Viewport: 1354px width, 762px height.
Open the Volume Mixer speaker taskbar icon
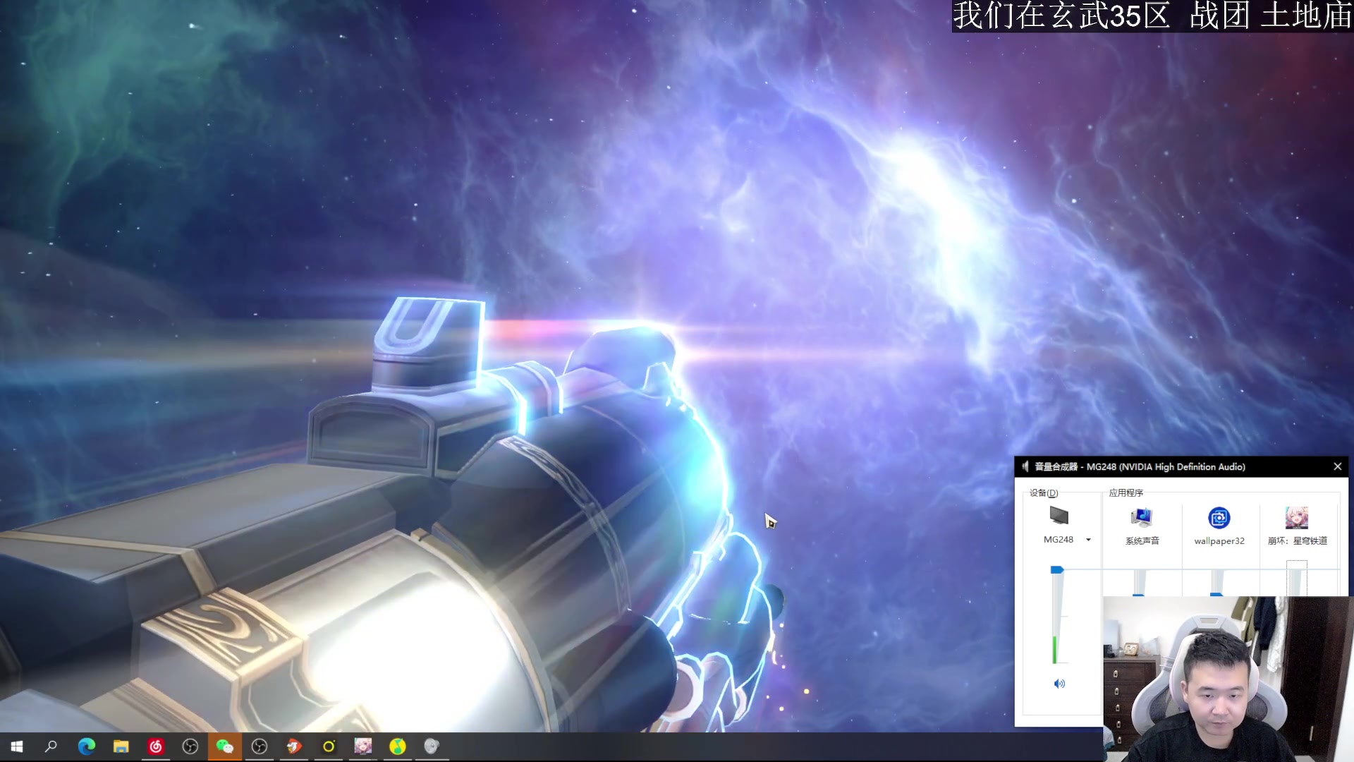pyautogui.click(x=432, y=746)
